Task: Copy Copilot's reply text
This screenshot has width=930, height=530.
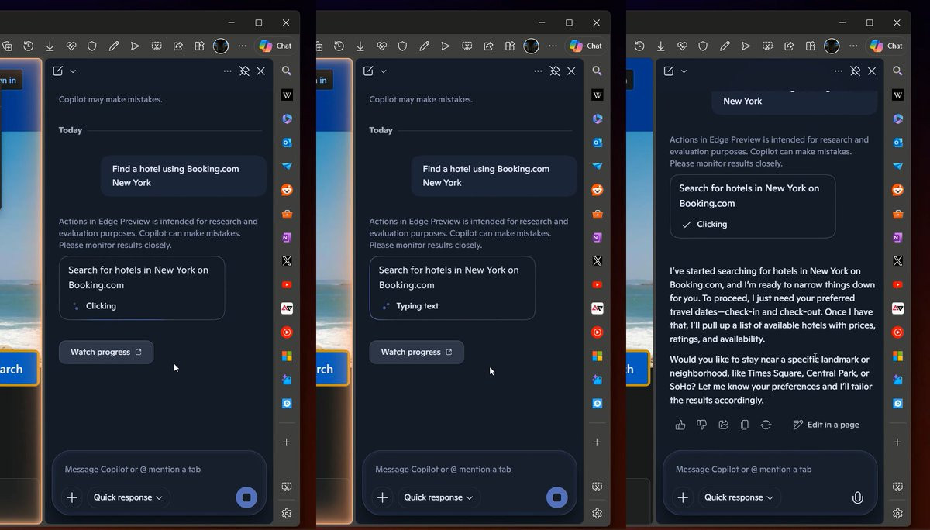Action: (744, 425)
